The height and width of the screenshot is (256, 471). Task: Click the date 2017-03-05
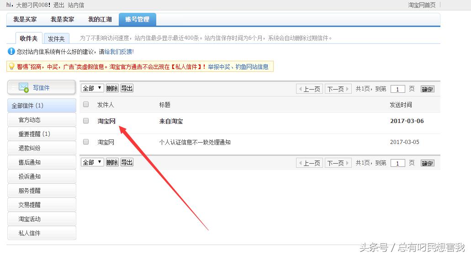pos(404,142)
